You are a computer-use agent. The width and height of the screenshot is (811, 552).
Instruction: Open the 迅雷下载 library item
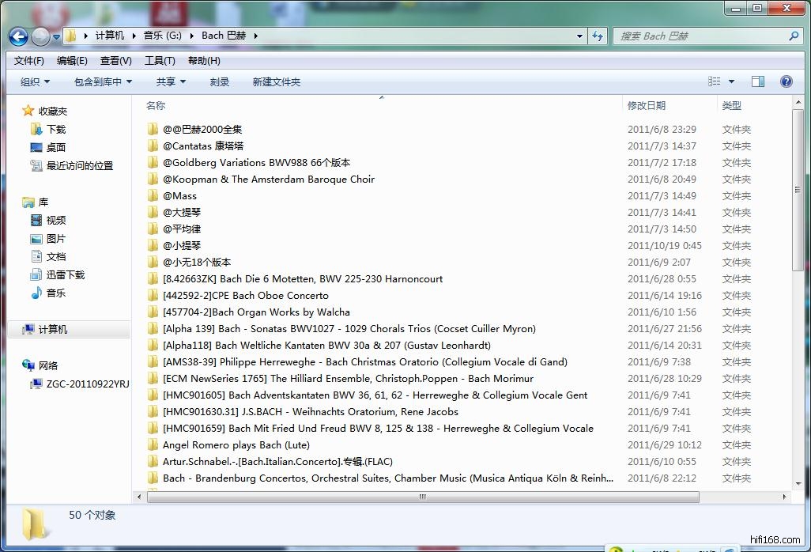pyautogui.click(x=65, y=274)
